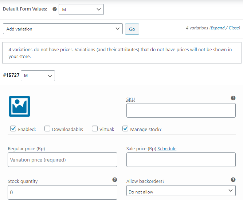Click the variation image placeholder icon
243x200 pixels.
pyautogui.click(x=19, y=106)
